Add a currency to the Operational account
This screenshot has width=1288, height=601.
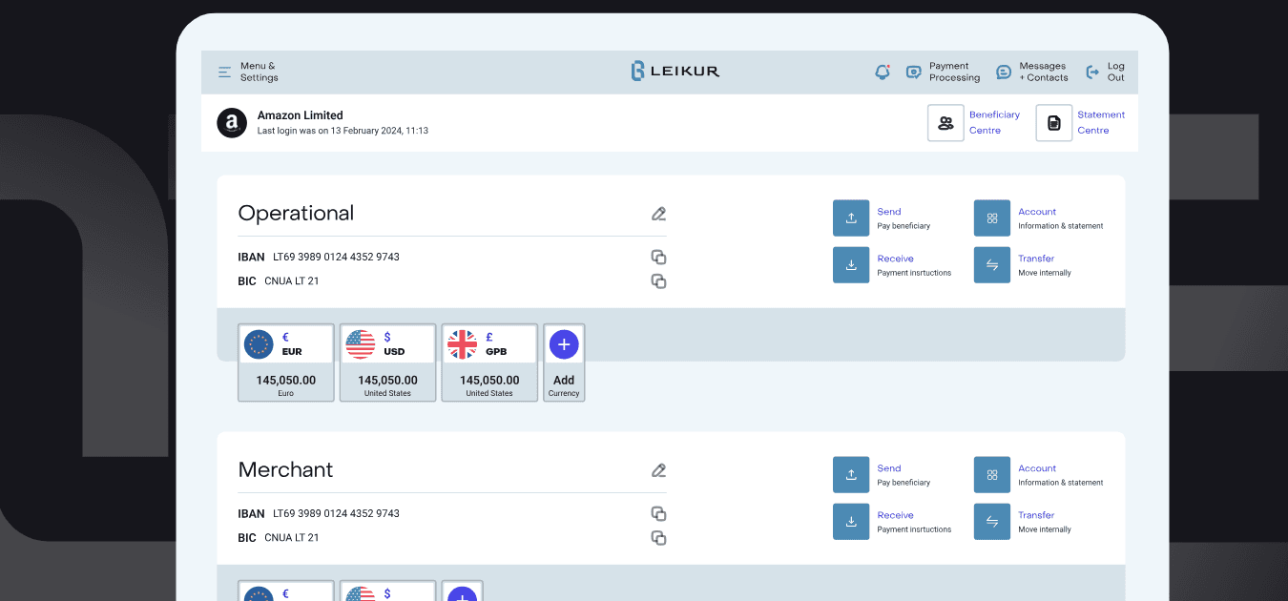[564, 363]
